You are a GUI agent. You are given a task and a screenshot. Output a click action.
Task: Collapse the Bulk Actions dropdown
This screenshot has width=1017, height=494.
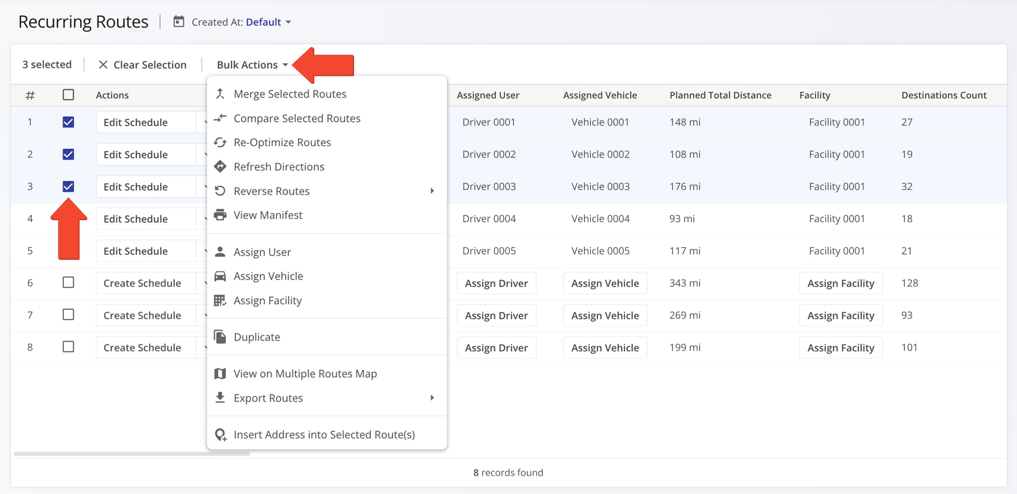[252, 65]
